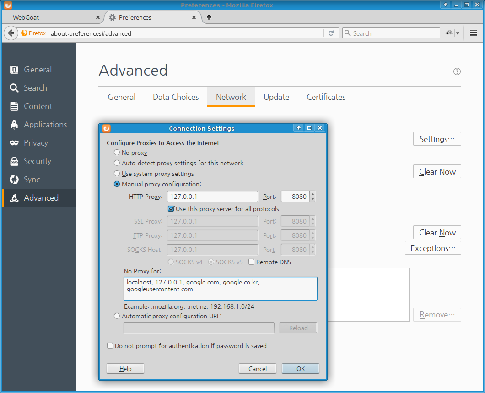The image size is (485, 393).
Task: Click inside the No Proxy for textbox
Action: point(220,289)
